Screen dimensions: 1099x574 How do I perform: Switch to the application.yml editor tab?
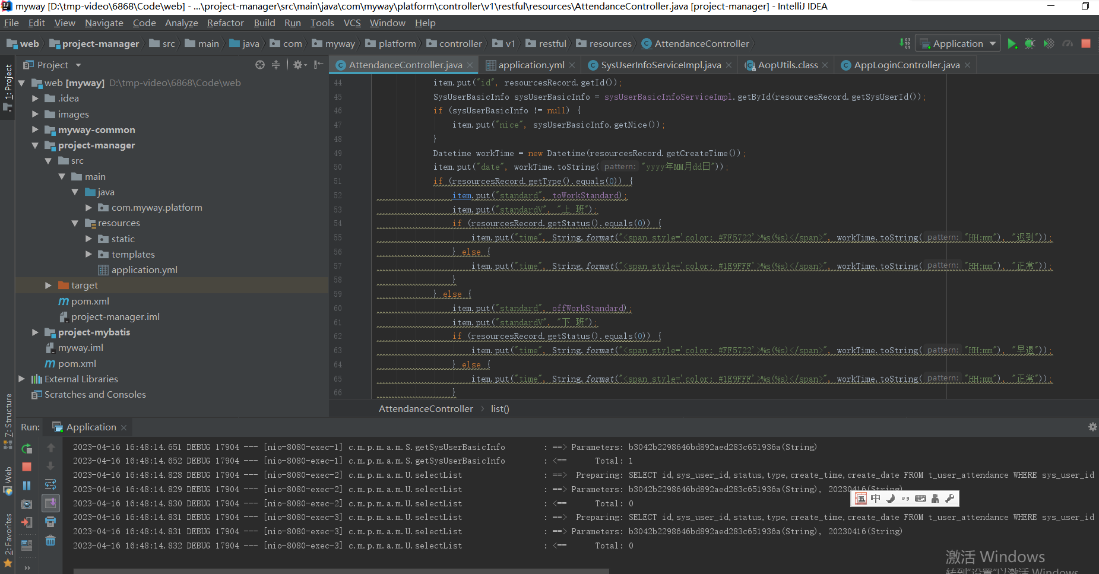coord(531,65)
